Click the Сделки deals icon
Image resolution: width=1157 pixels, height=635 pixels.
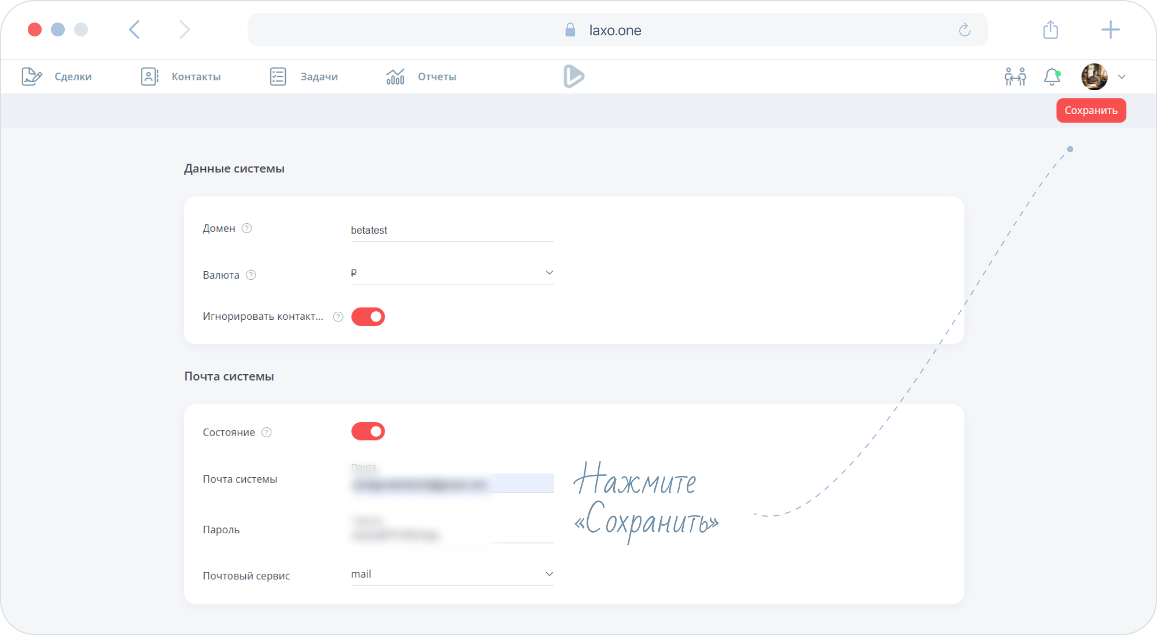coord(32,76)
